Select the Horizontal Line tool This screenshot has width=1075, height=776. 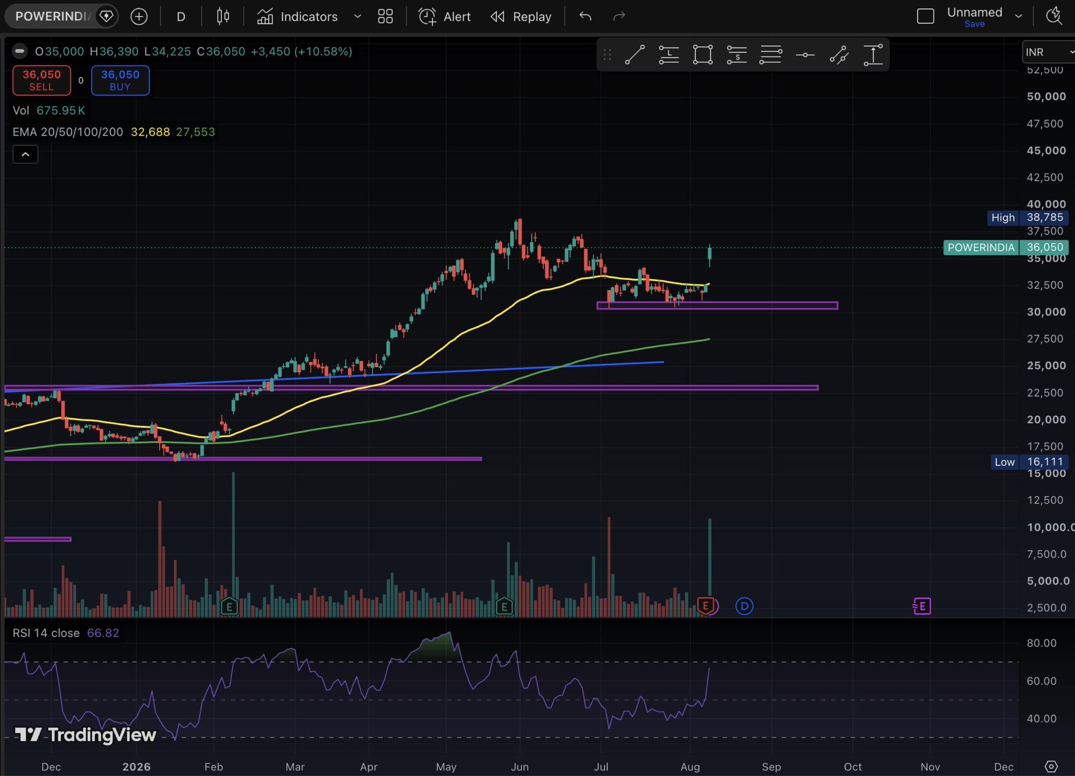[x=805, y=55]
